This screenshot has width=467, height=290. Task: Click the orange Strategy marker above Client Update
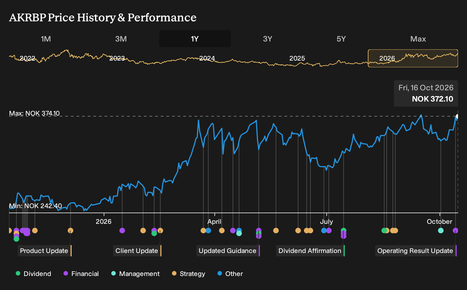click(160, 231)
